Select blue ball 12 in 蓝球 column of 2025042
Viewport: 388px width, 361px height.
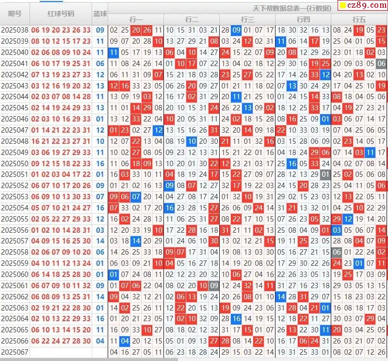(100, 75)
